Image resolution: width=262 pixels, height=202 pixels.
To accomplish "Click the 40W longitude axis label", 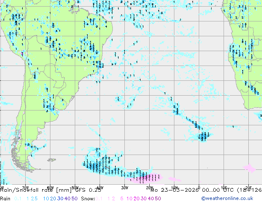I will [x=100, y=188].
